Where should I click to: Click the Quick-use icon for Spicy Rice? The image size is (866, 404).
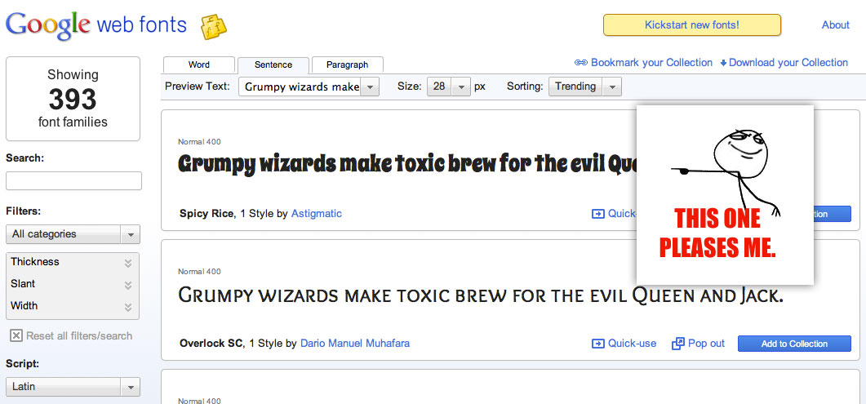(x=598, y=214)
